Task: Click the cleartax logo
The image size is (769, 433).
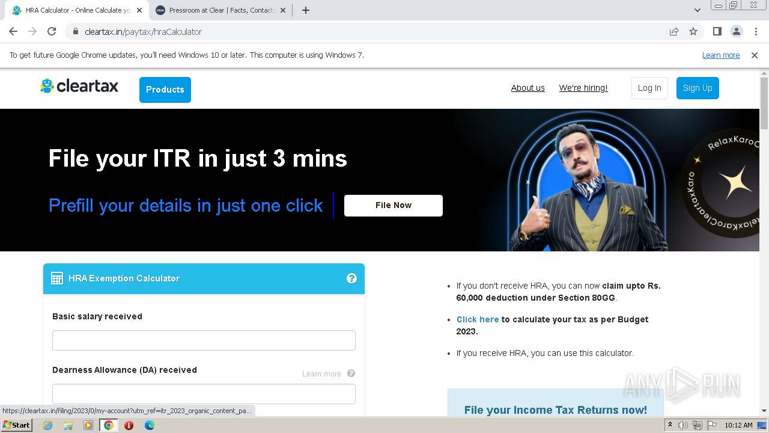Action: (x=79, y=86)
